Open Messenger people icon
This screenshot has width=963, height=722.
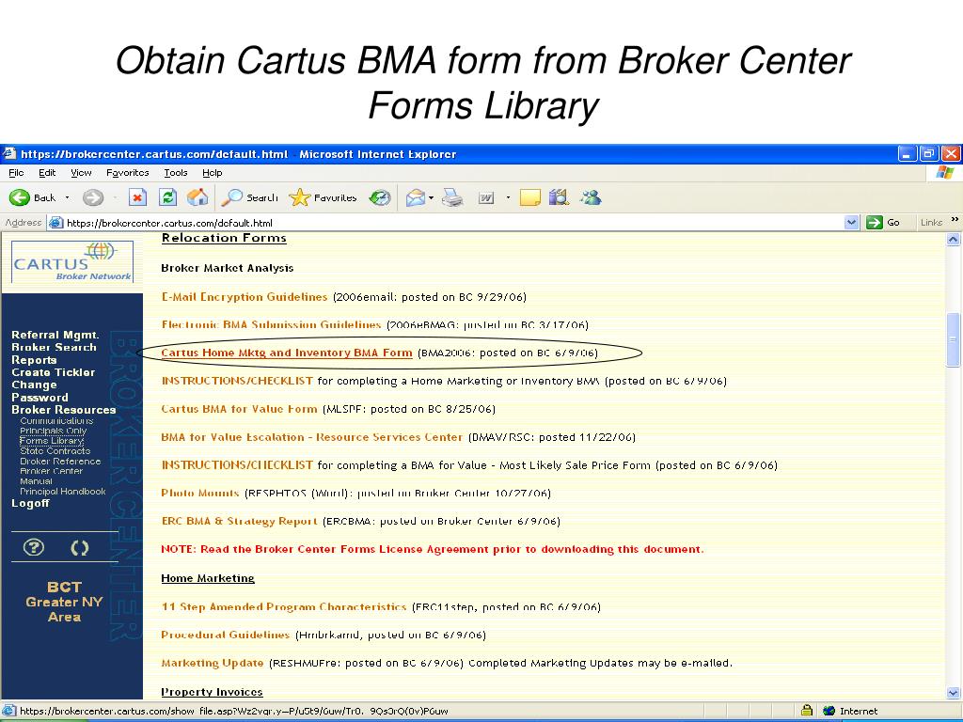(591, 197)
